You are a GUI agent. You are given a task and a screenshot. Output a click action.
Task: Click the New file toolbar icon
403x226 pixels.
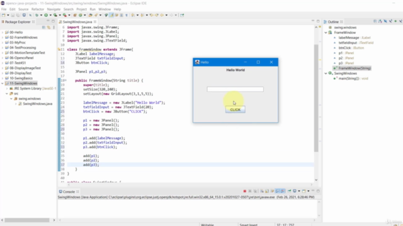pyautogui.click(x=4, y=15)
